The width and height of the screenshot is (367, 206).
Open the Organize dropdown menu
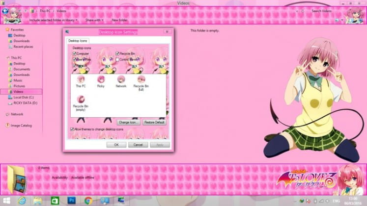pyautogui.click(x=12, y=20)
